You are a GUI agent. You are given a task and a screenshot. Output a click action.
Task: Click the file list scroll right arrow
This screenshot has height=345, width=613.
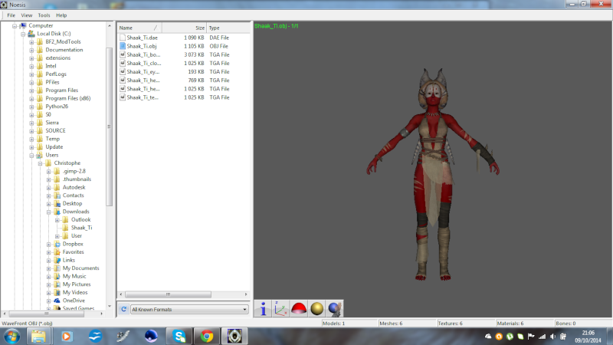(x=246, y=294)
